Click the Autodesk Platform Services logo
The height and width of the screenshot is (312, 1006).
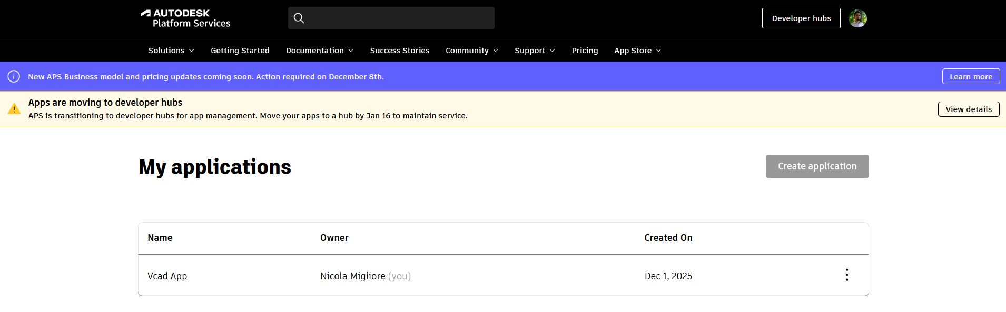(x=185, y=18)
